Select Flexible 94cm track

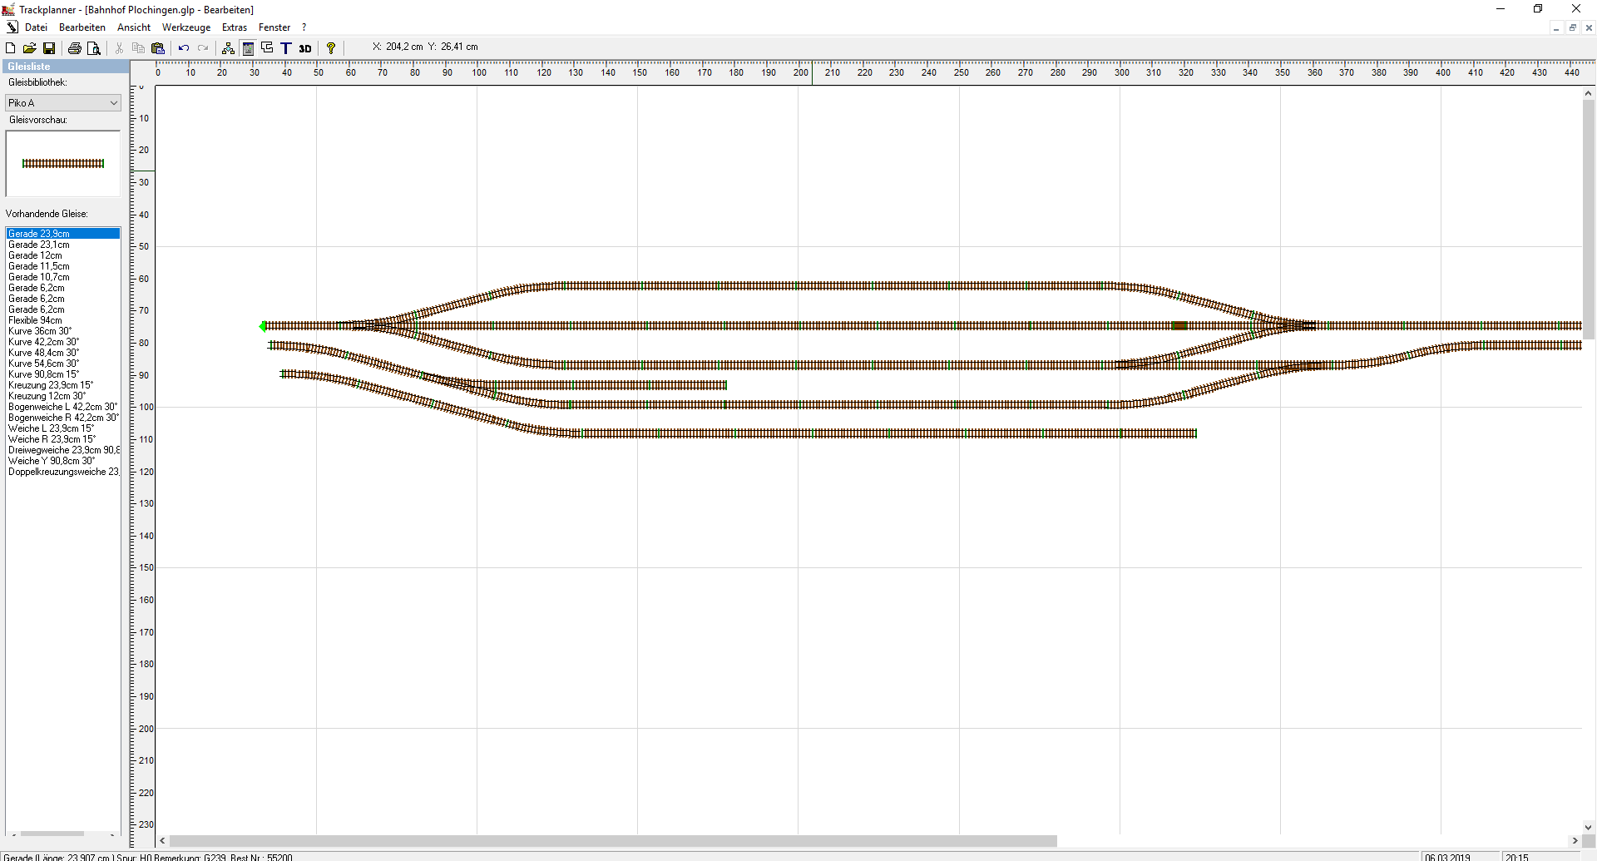click(63, 320)
